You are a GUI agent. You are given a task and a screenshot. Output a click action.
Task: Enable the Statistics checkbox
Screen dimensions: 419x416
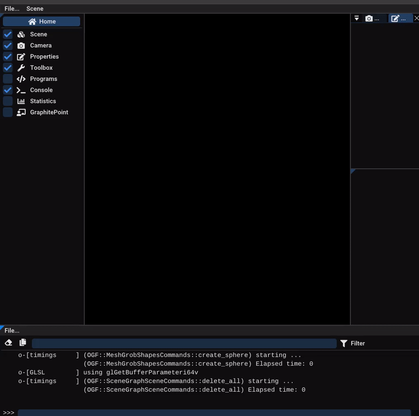[x=8, y=101]
